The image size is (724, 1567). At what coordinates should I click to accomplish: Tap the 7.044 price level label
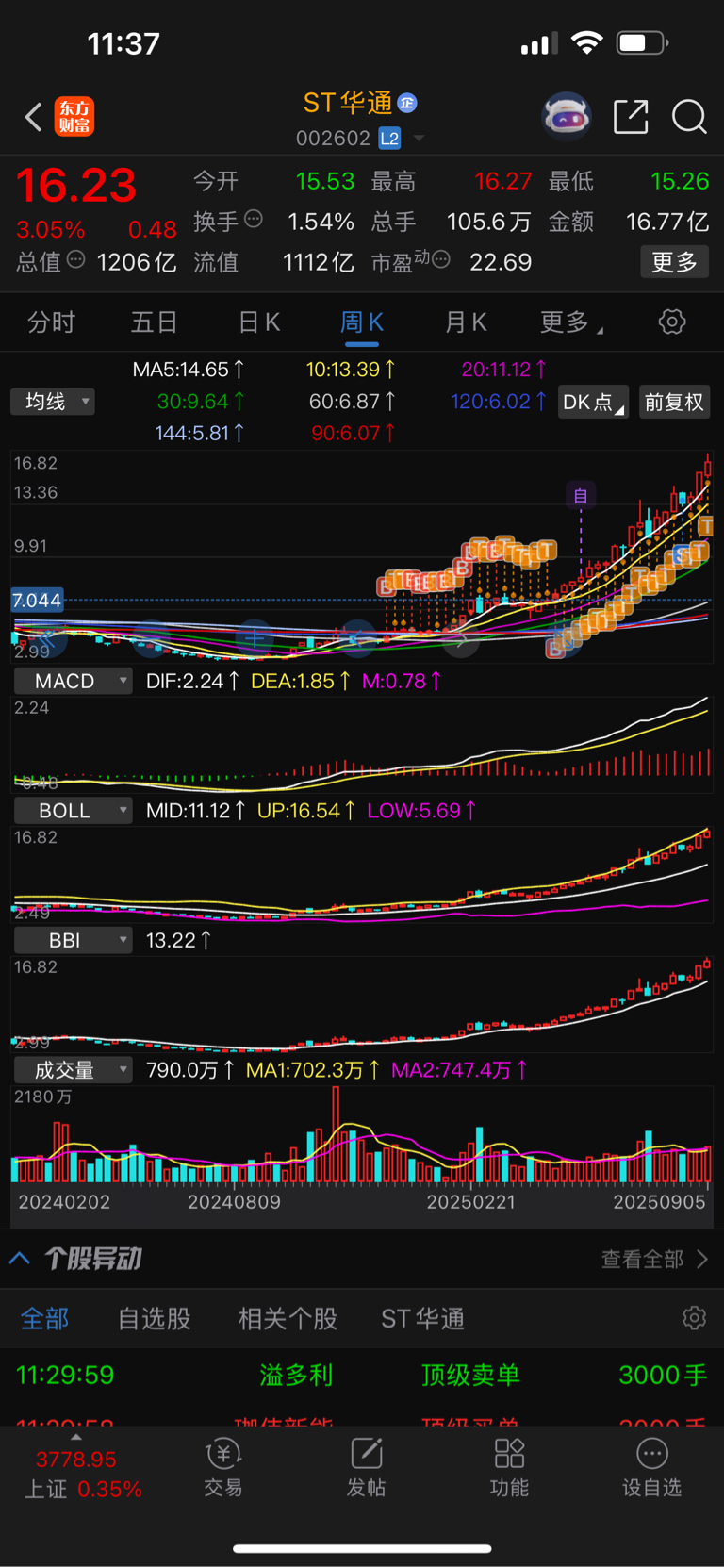tap(37, 601)
